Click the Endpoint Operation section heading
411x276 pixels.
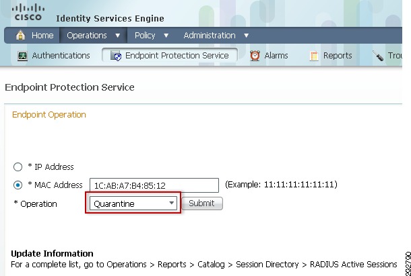[49, 114]
